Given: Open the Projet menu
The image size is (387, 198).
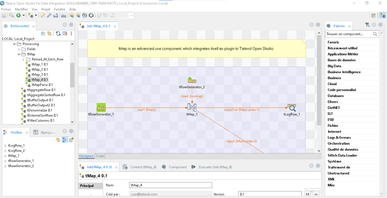Looking at the screenshot, I should pyautogui.click(x=46, y=9).
